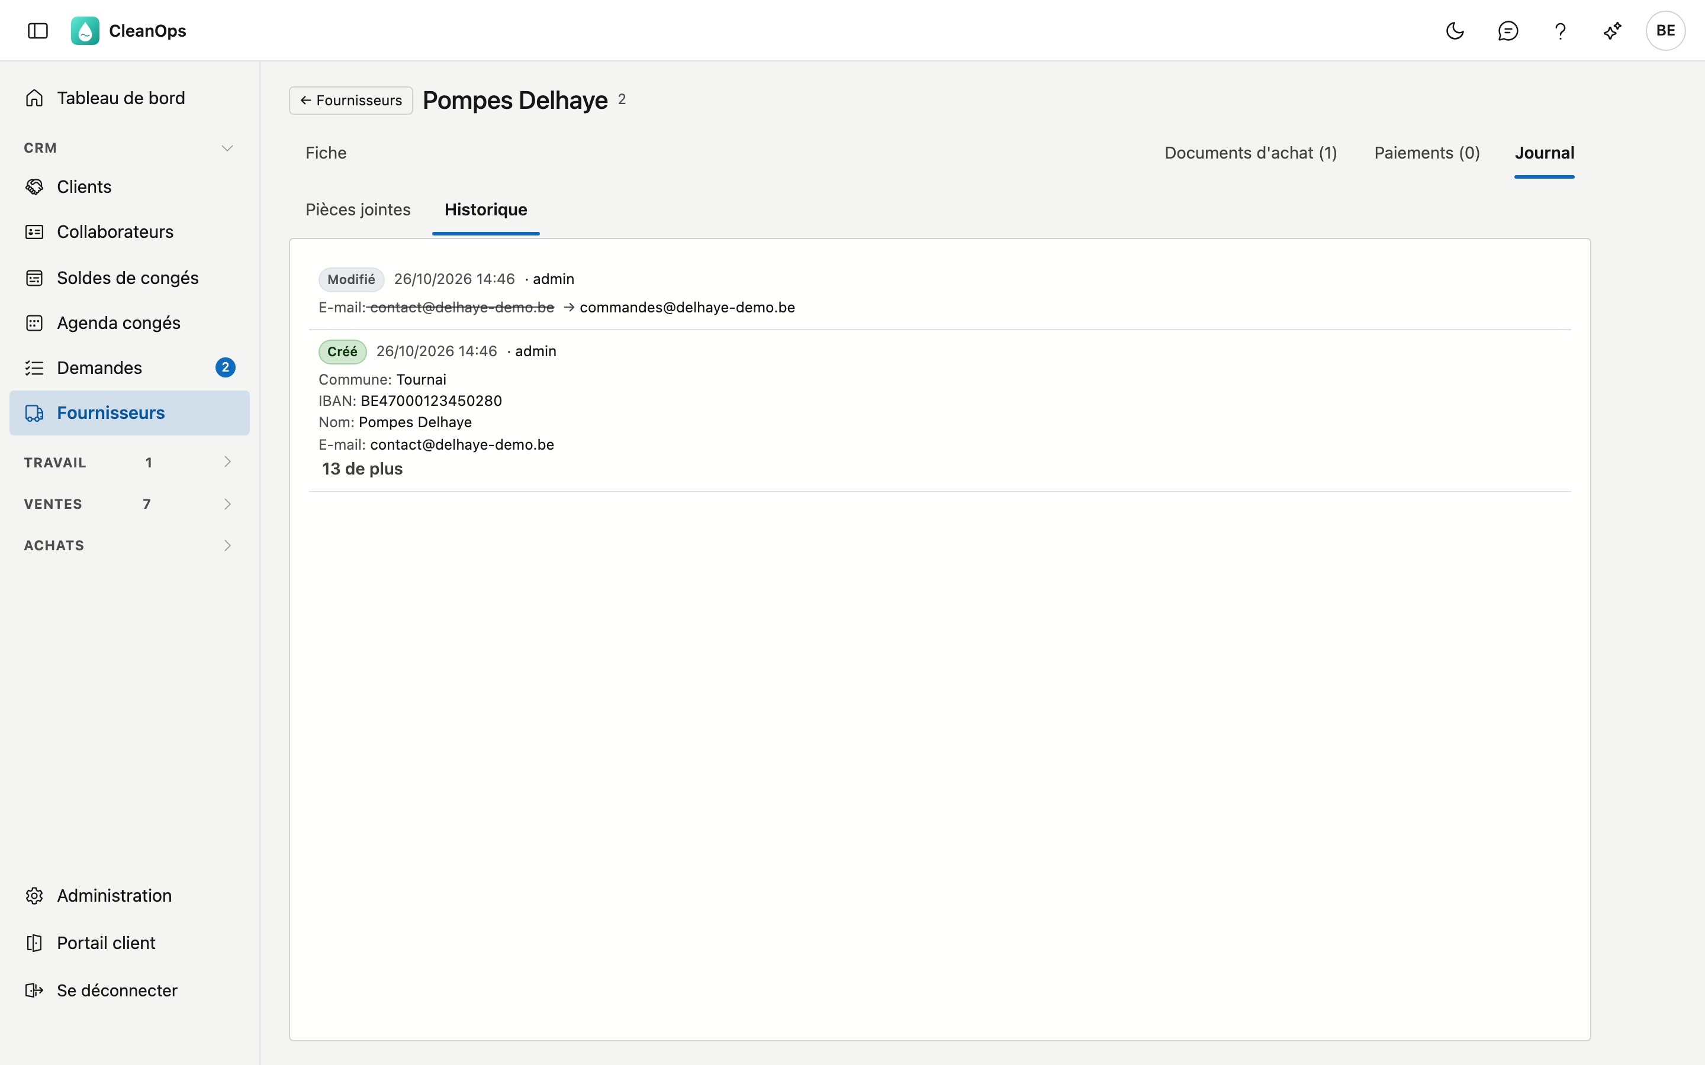The height and width of the screenshot is (1065, 1705).
Task: Open Documents d'achat (1) tab
Action: coord(1250,153)
